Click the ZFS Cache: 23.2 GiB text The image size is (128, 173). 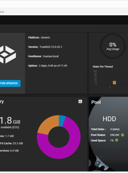coord(11,143)
